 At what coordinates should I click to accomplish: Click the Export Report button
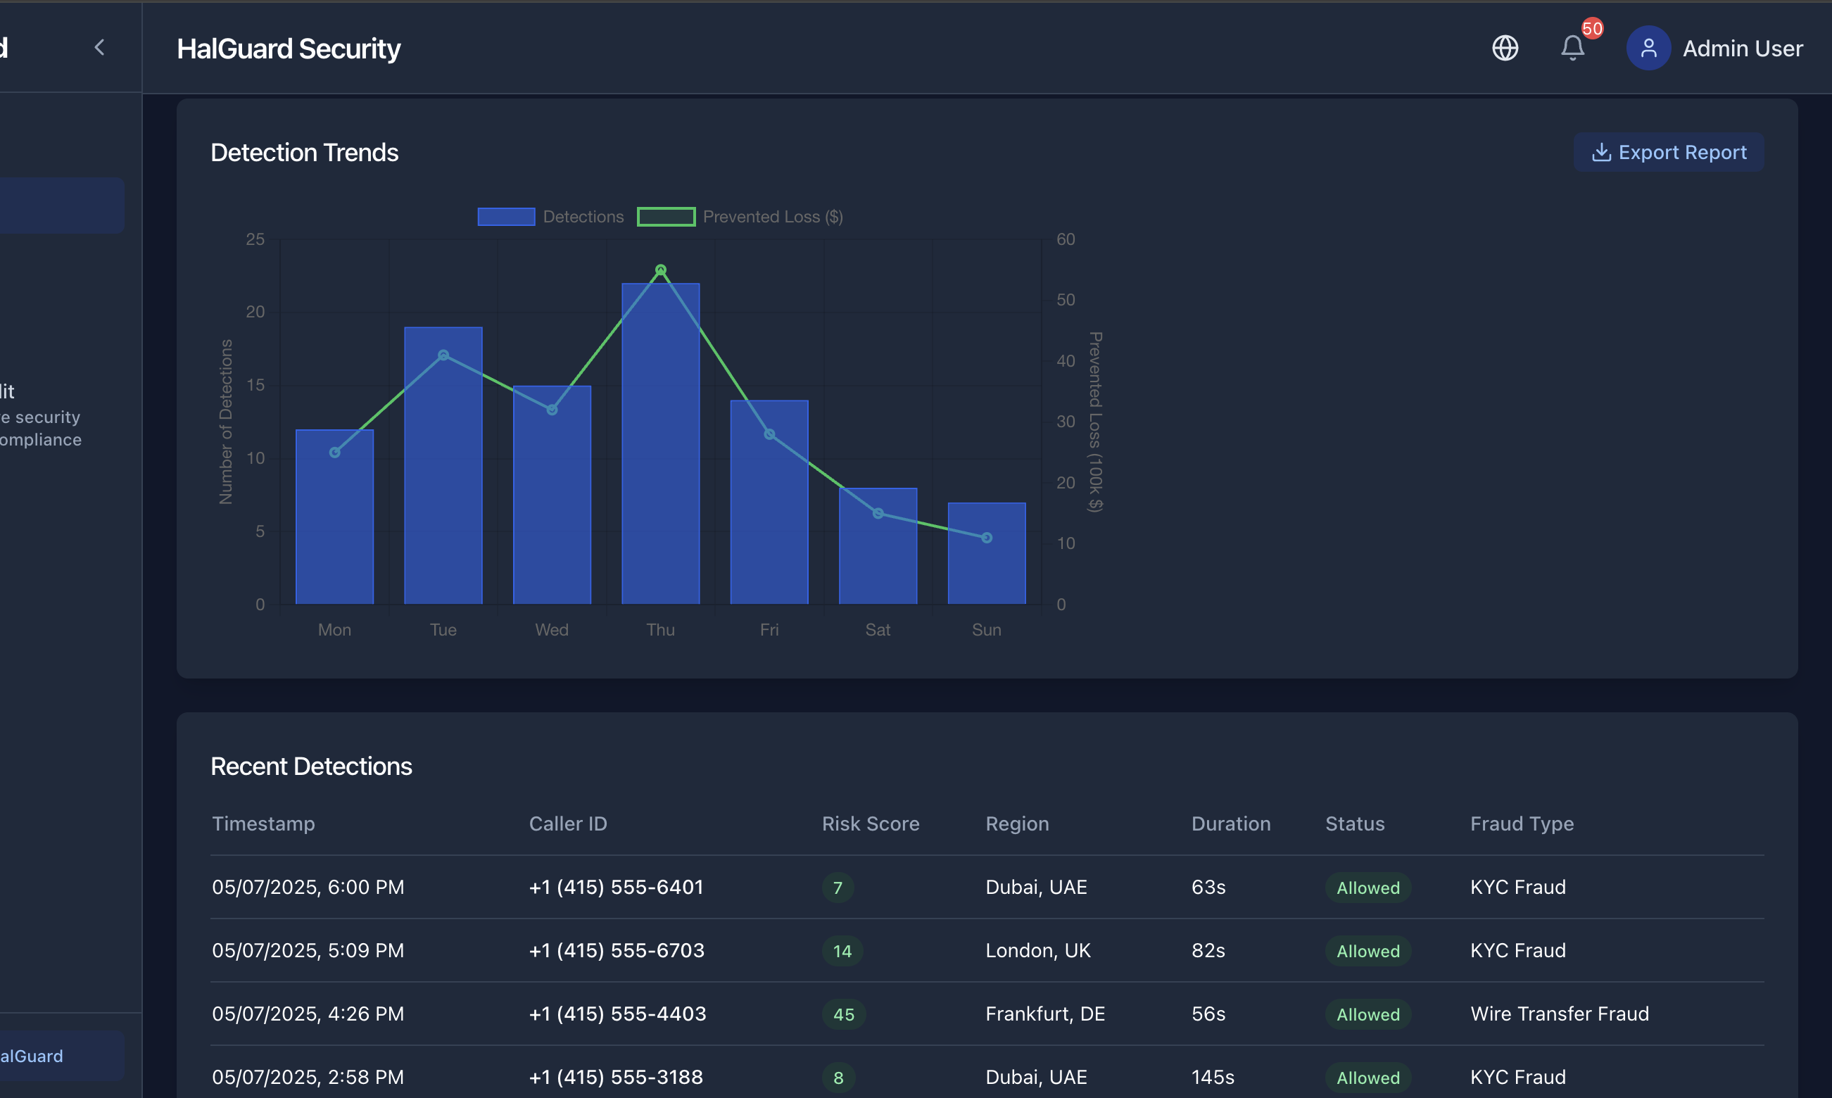(x=1668, y=151)
